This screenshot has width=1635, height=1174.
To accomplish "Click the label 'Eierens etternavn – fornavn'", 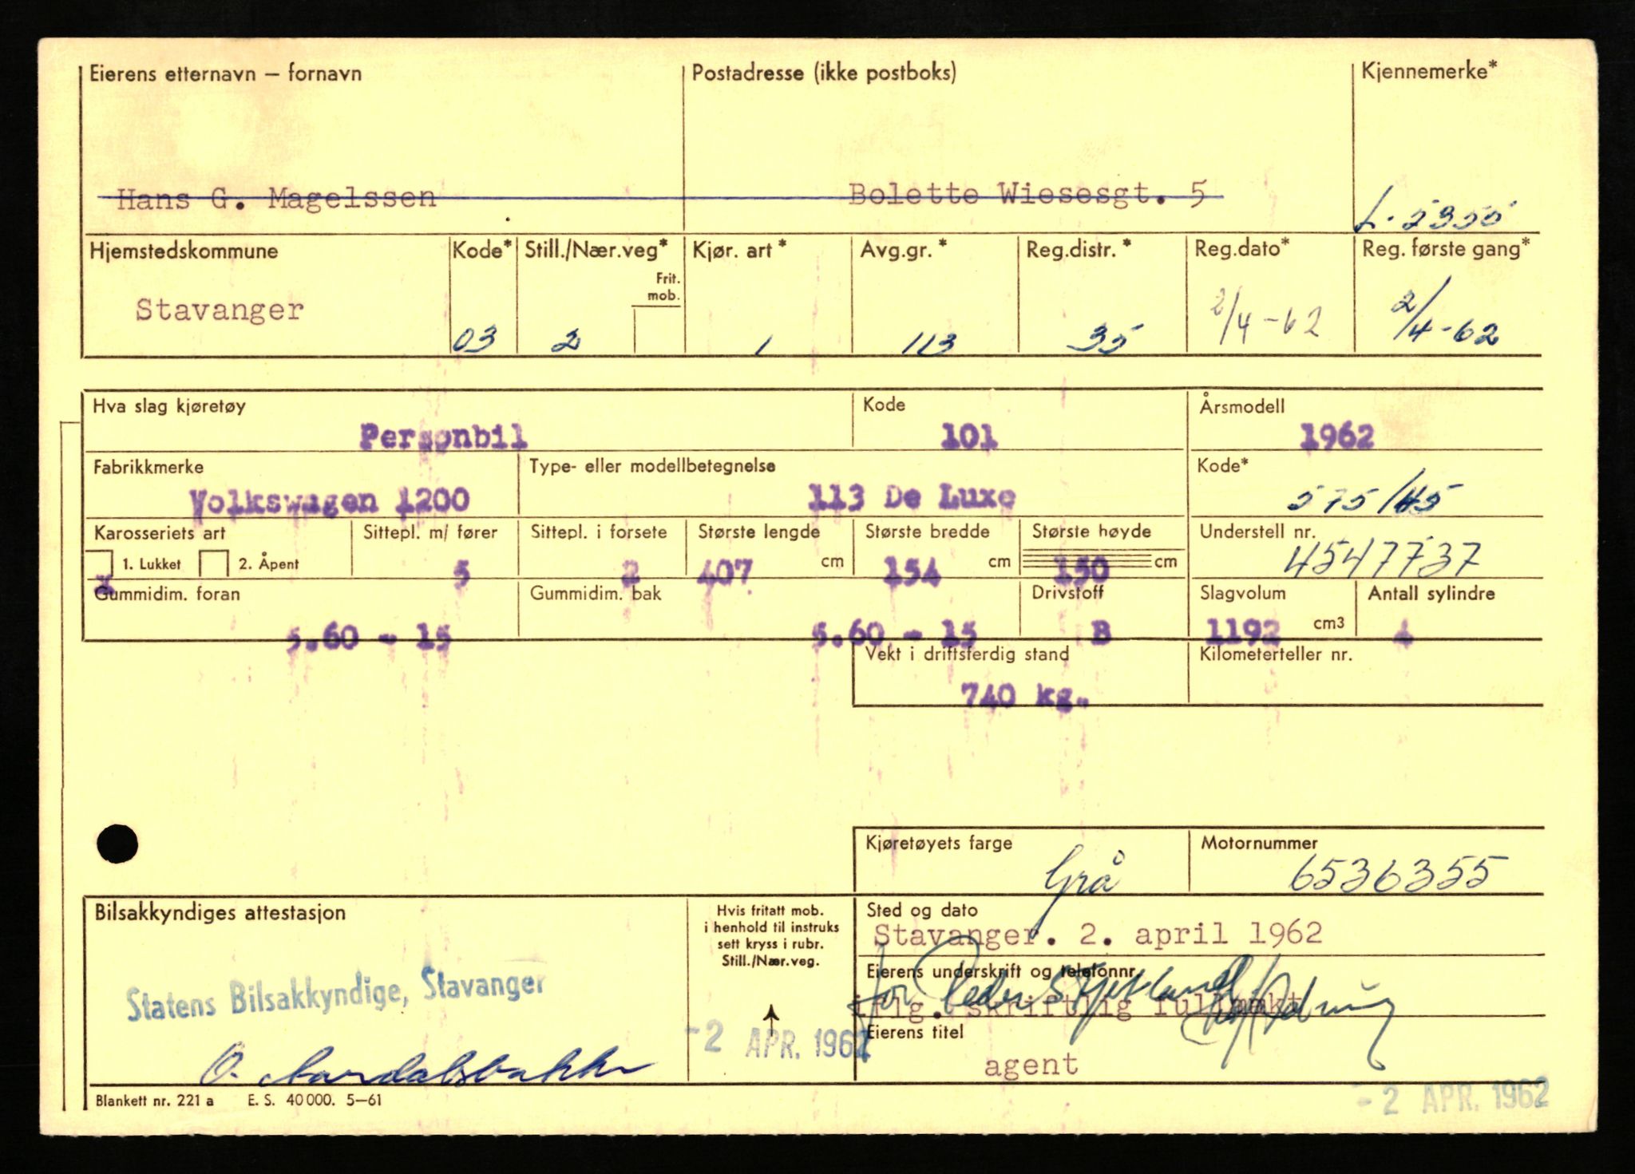I will (225, 74).
